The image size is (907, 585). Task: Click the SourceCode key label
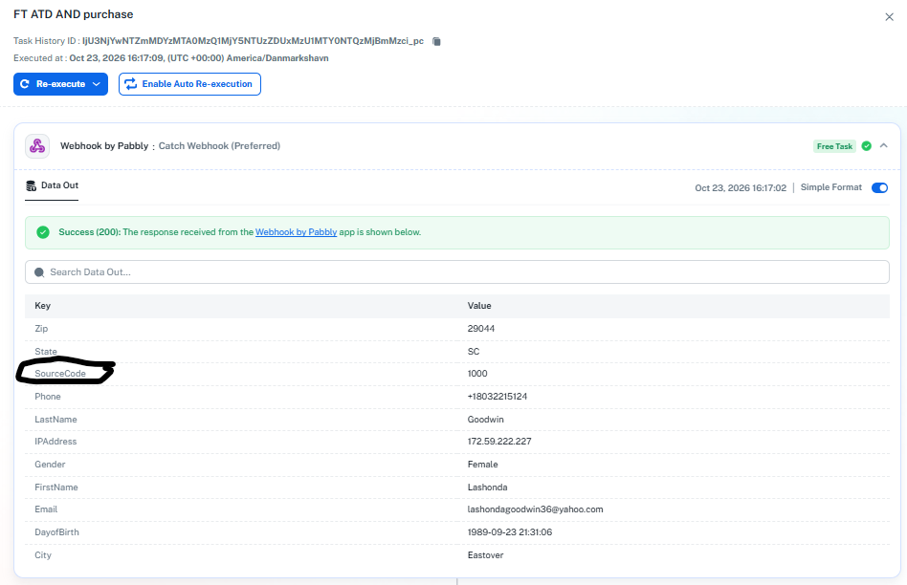[x=60, y=374]
